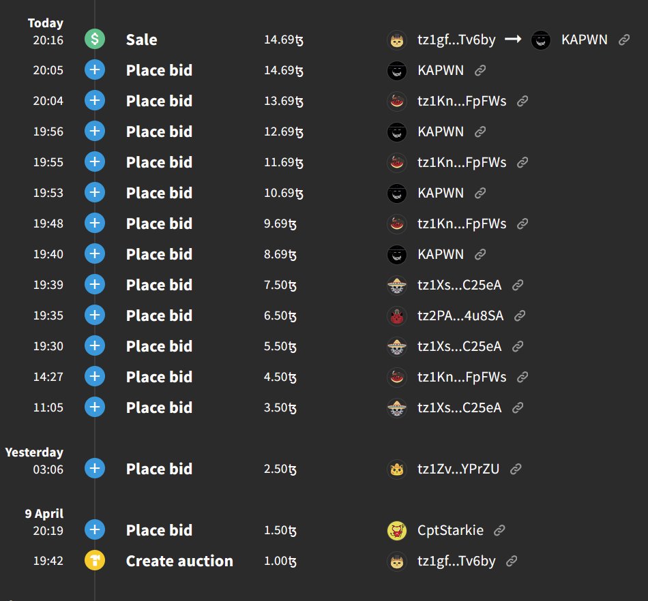Open link icon for the 5.50 bid row

click(518, 346)
